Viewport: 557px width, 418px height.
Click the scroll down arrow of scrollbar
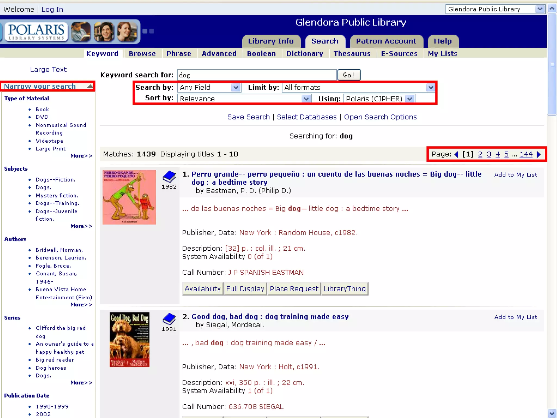(552, 414)
